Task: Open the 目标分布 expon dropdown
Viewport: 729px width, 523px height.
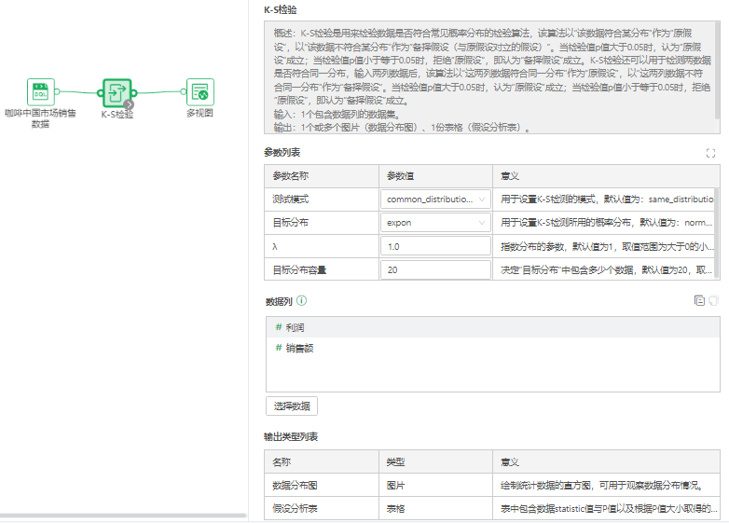Action: pyautogui.click(x=435, y=223)
